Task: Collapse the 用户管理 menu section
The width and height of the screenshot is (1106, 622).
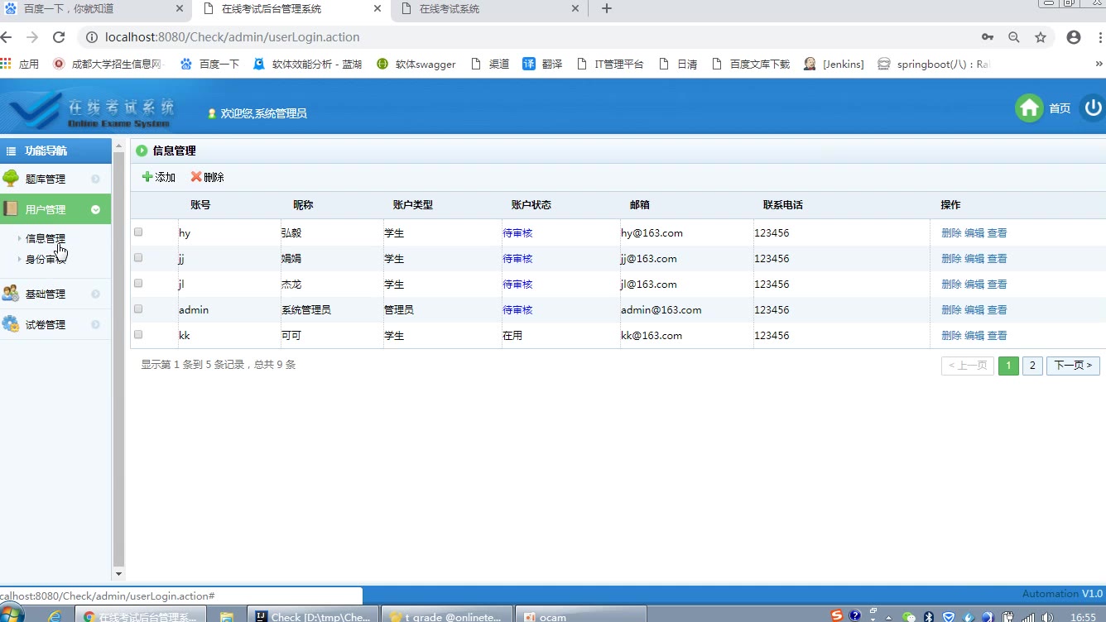Action: click(95, 210)
